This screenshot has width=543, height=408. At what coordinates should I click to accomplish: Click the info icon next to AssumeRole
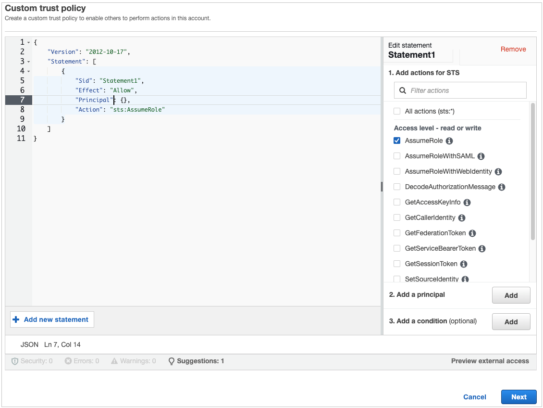point(449,140)
